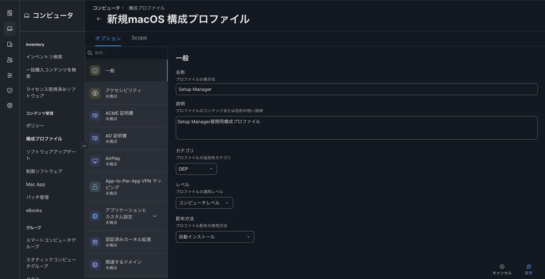Image resolution: width=545 pixels, height=279 pixels.
Task: Click the security shield icon in the rail
Action: [9, 90]
